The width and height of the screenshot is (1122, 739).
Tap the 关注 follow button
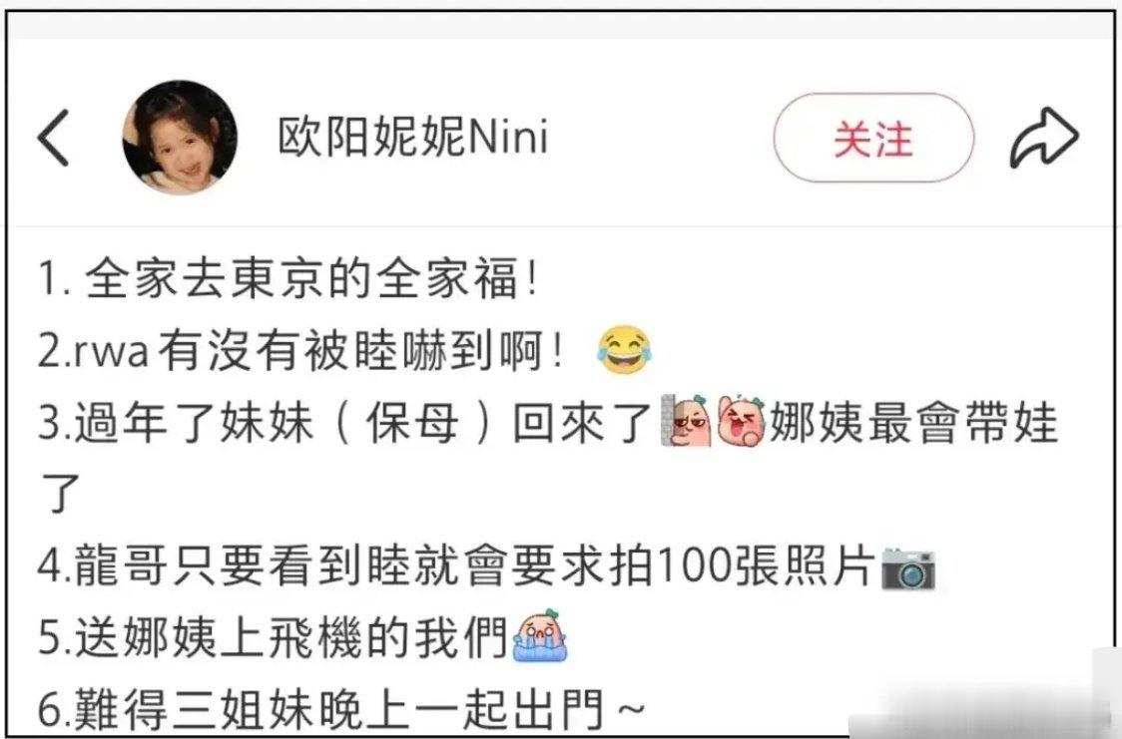pos(873,138)
